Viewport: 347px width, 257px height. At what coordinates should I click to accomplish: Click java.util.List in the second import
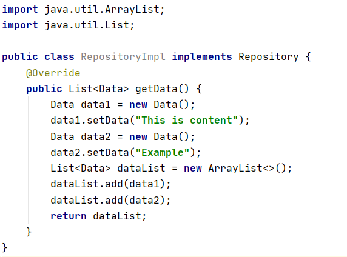(x=87, y=25)
